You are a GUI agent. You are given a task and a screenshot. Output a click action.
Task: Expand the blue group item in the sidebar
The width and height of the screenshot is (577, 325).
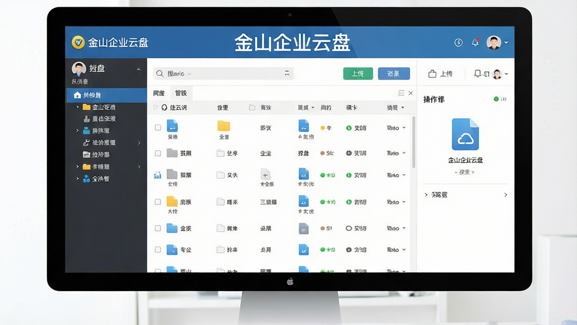coord(77,179)
